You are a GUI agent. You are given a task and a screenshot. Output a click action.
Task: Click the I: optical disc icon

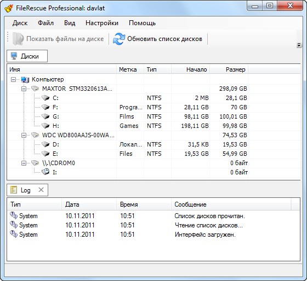tap(46, 172)
